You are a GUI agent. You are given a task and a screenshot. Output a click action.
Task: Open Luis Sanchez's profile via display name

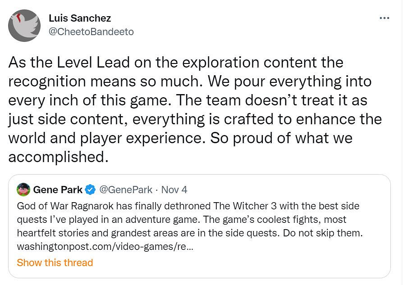point(80,18)
